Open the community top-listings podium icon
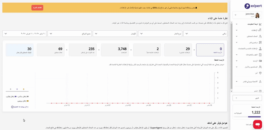This screenshot has width=264, height=130. point(260,48)
